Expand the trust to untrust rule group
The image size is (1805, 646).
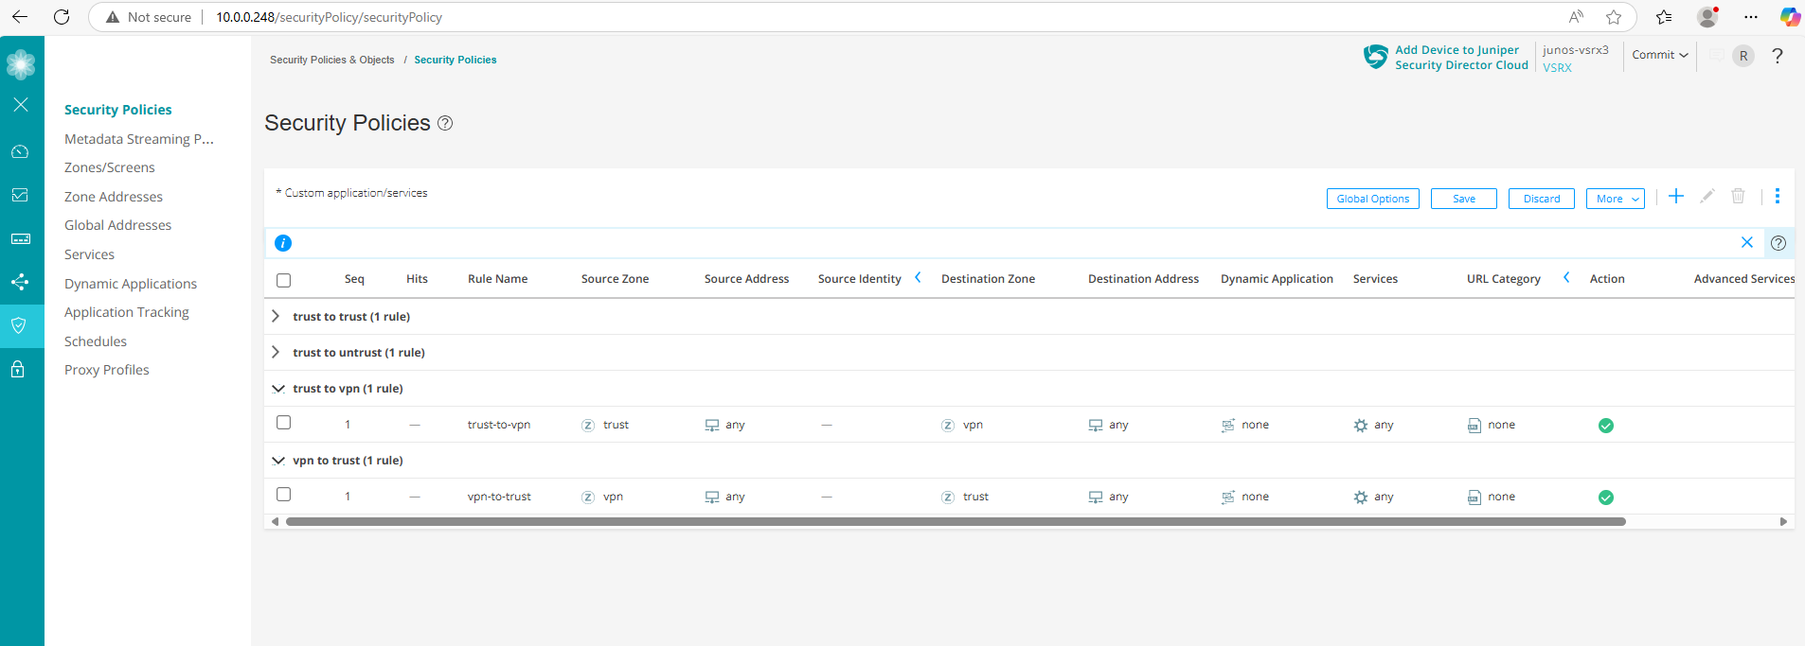tap(276, 352)
